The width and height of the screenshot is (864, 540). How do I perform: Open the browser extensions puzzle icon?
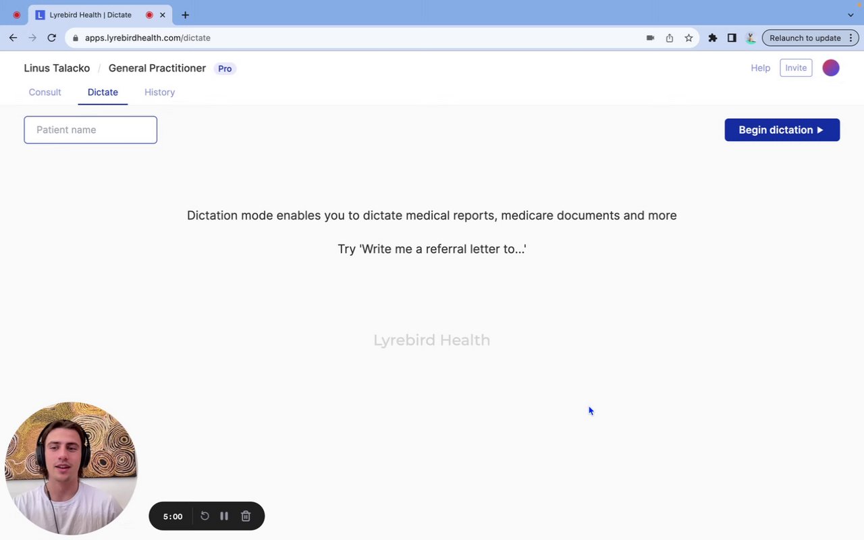coord(713,38)
